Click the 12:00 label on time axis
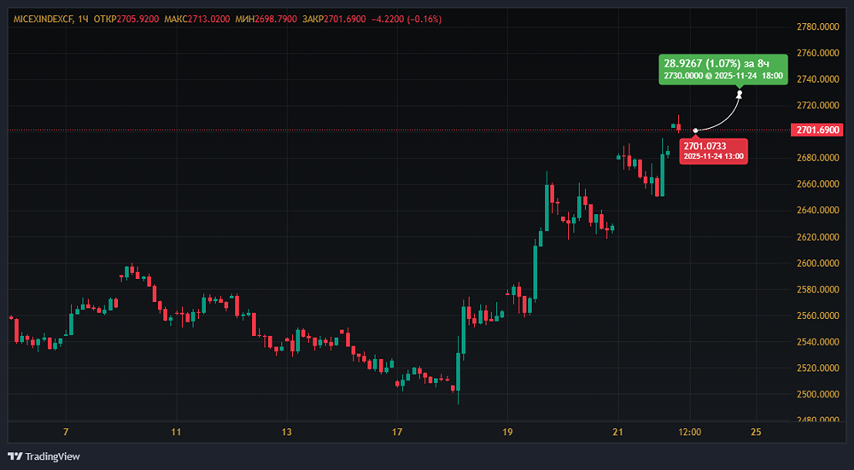Viewport: 854px width, 470px height. (x=690, y=432)
